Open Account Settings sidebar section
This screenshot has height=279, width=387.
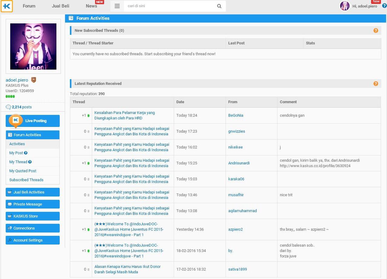(33, 240)
